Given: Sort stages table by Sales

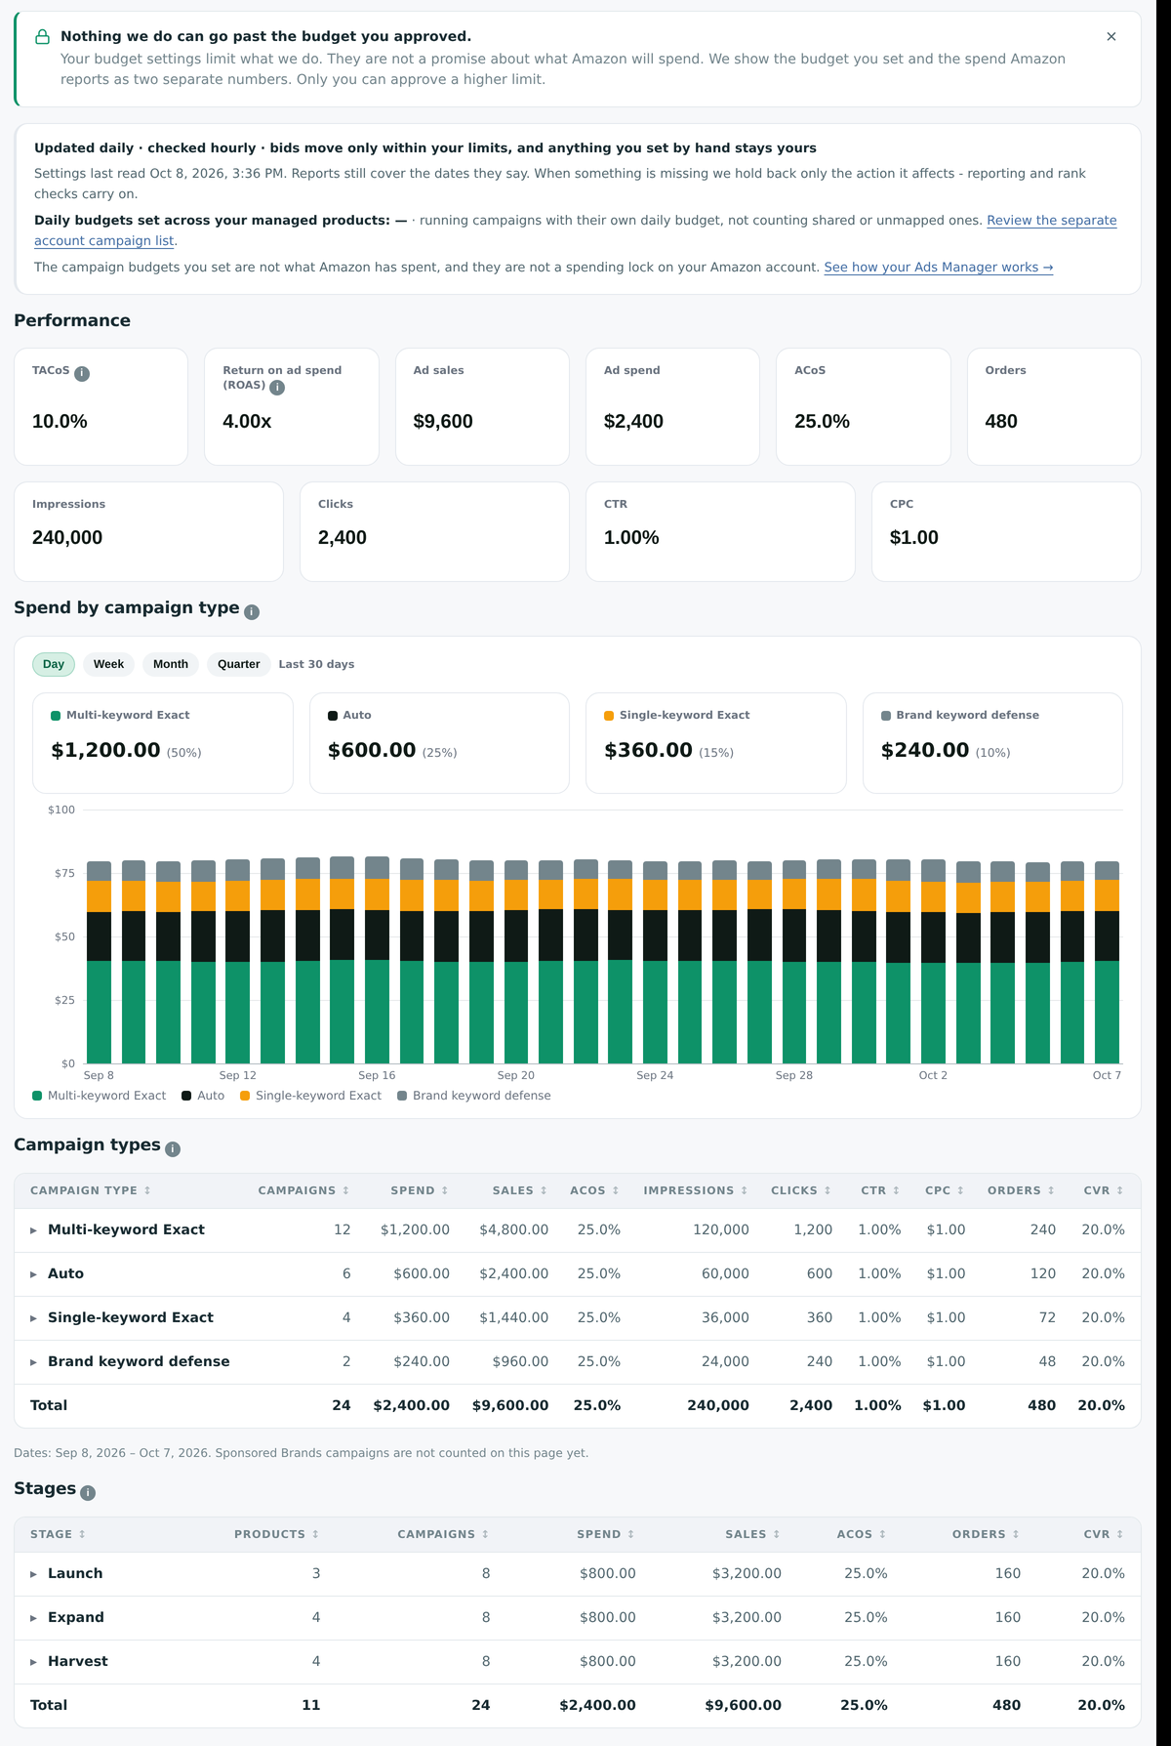Looking at the screenshot, I should point(753,1534).
